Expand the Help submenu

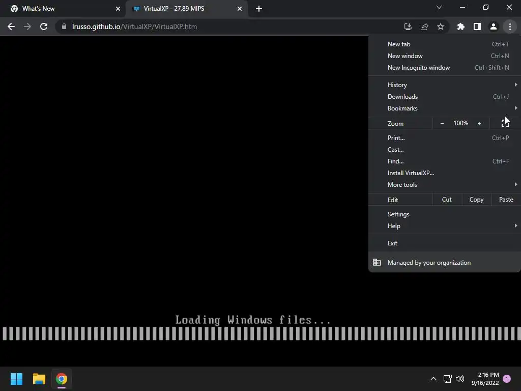click(445, 226)
